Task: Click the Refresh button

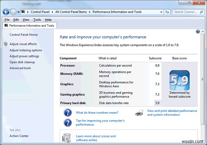Action: 167,12
